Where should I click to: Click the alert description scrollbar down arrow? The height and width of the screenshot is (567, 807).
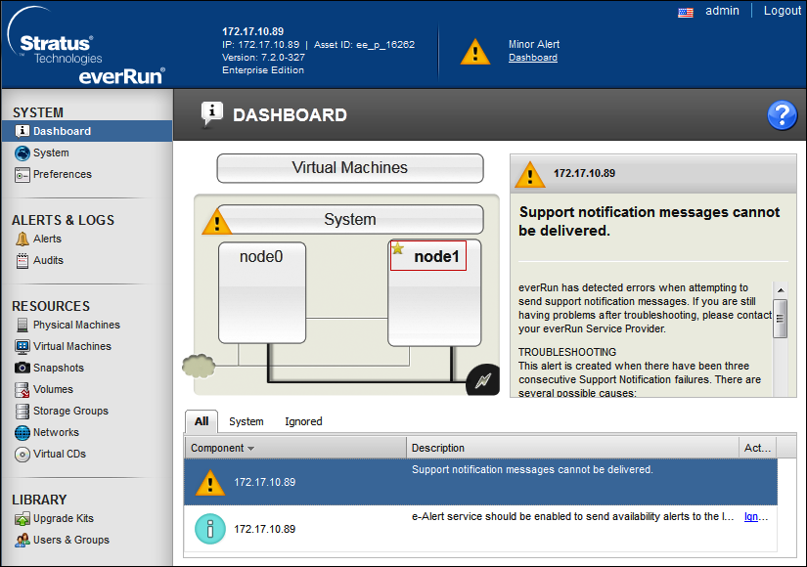[780, 392]
